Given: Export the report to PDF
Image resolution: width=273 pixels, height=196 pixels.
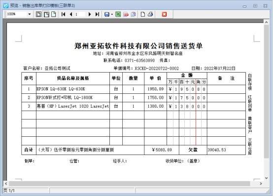Looking at the screenshot, I should tap(126, 14).
